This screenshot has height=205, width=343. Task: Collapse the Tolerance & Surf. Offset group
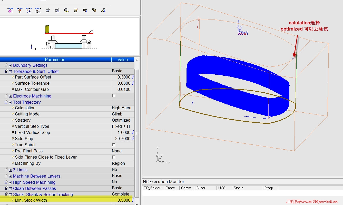(10, 72)
